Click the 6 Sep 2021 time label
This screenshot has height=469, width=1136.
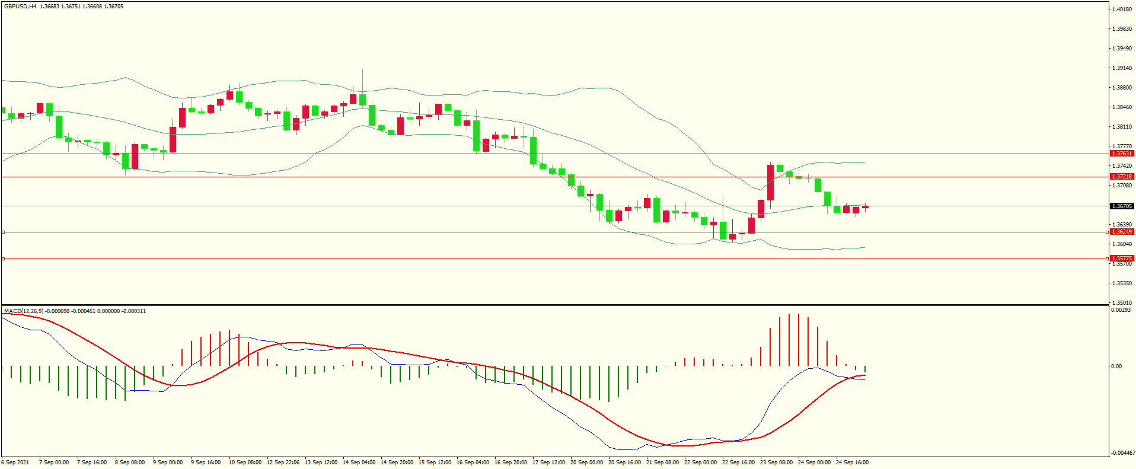[15, 462]
